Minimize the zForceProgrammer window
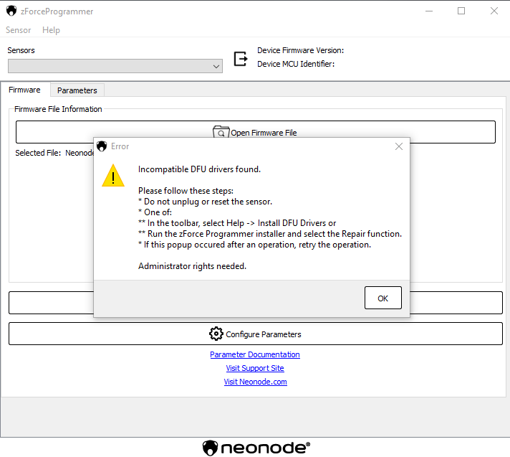 [x=428, y=11]
